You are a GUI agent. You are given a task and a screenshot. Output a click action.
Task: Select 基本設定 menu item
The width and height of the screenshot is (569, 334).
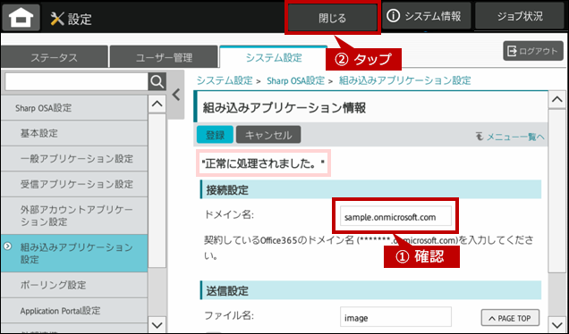coord(74,133)
